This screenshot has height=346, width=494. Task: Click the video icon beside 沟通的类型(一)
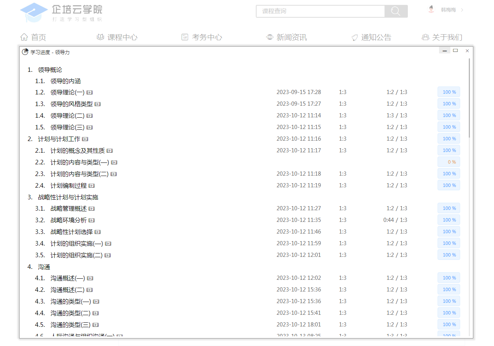pos(96,302)
